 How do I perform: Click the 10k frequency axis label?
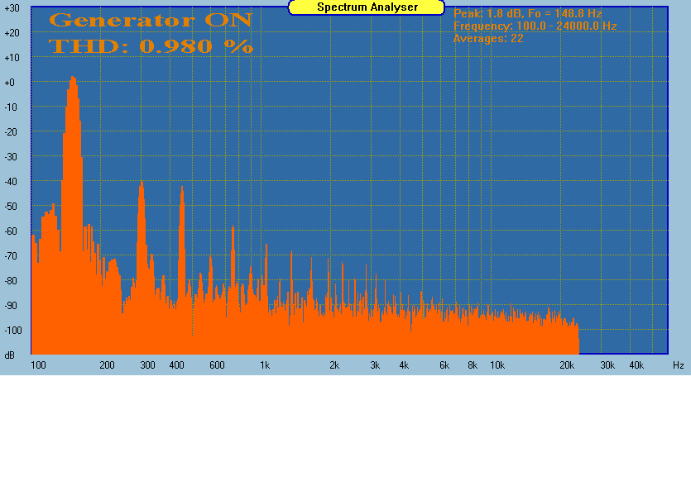click(x=497, y=365)
